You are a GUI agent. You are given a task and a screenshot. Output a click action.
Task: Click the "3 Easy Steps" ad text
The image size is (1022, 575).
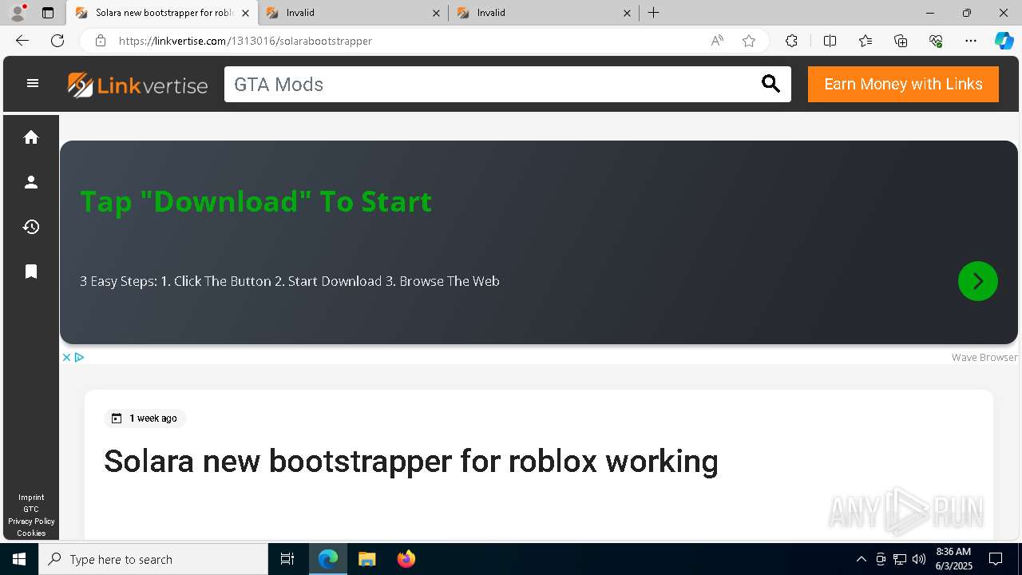(290, 281)
